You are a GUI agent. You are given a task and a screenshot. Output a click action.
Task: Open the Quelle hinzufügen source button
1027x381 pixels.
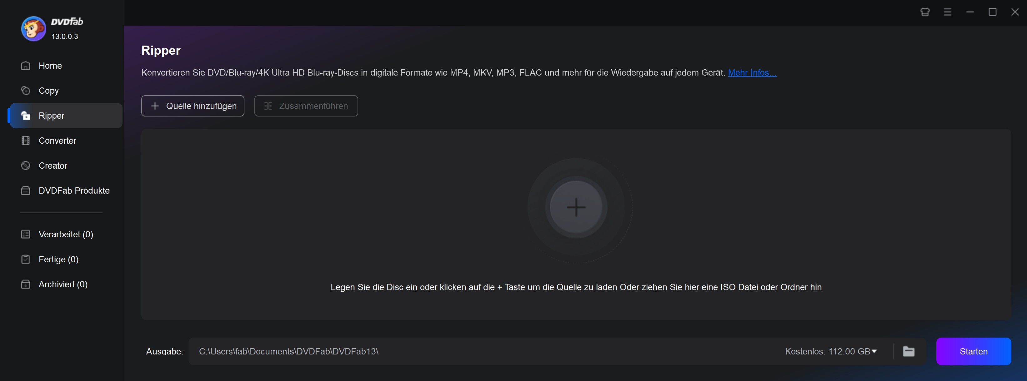click(192, 105)
